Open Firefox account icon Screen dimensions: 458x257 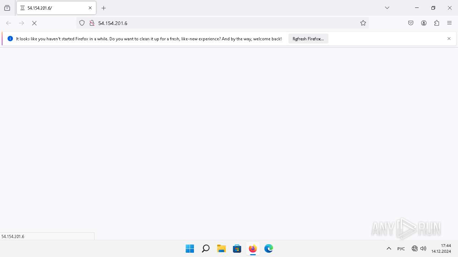[424, 23]
